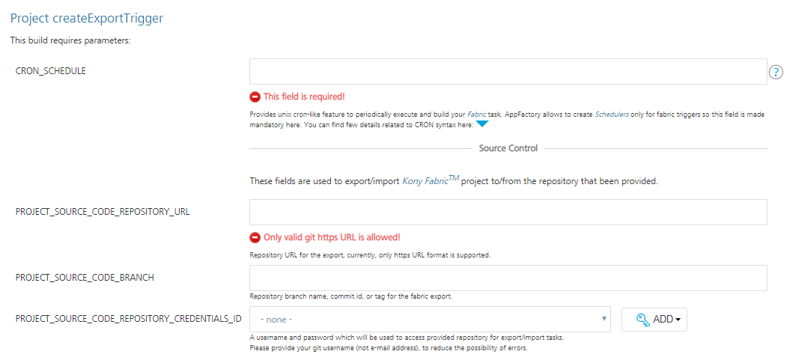Viewport: 787px width, 363px height.
Task: Focus the CRON_SCHEDULE text field
Action: (508, 72)
